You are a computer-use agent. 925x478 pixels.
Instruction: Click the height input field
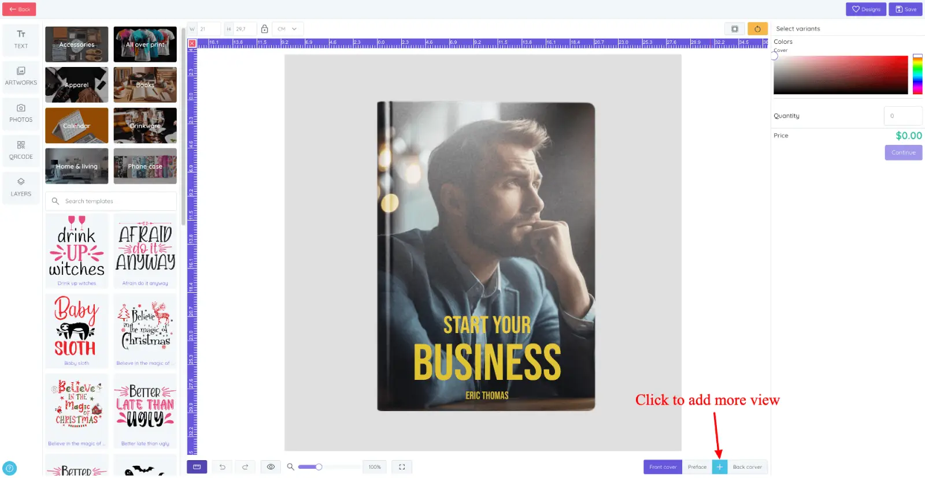pos(245,29)
